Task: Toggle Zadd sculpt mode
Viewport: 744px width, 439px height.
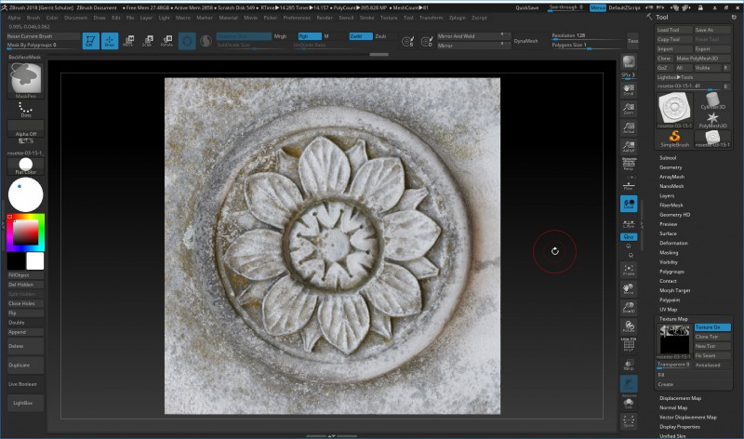Action: tap(361, 36)
